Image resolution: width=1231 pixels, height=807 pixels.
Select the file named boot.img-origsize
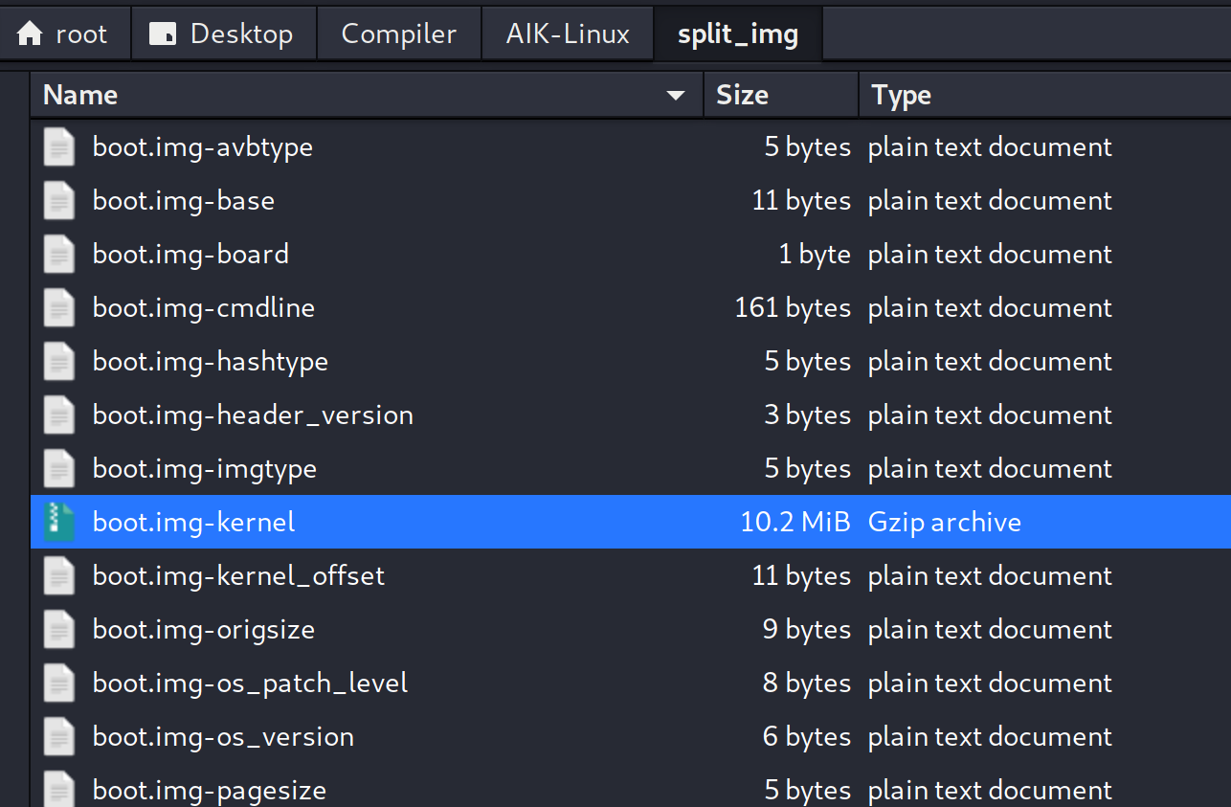[204, 630]
